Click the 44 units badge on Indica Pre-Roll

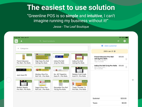(x=84, y=55)
